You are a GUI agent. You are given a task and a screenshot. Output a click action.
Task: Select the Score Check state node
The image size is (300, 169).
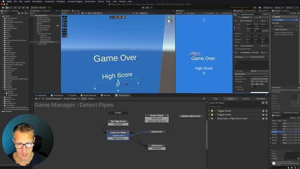tap(157, 115)
